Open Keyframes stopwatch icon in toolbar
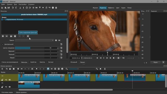Image resolution: width=167 pixels, height=94 pixels. point(46,8)
